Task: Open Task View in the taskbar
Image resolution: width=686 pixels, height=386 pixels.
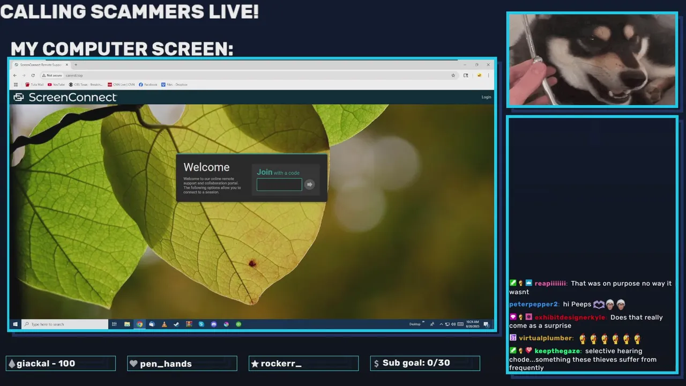Action: tap(114, 324)
